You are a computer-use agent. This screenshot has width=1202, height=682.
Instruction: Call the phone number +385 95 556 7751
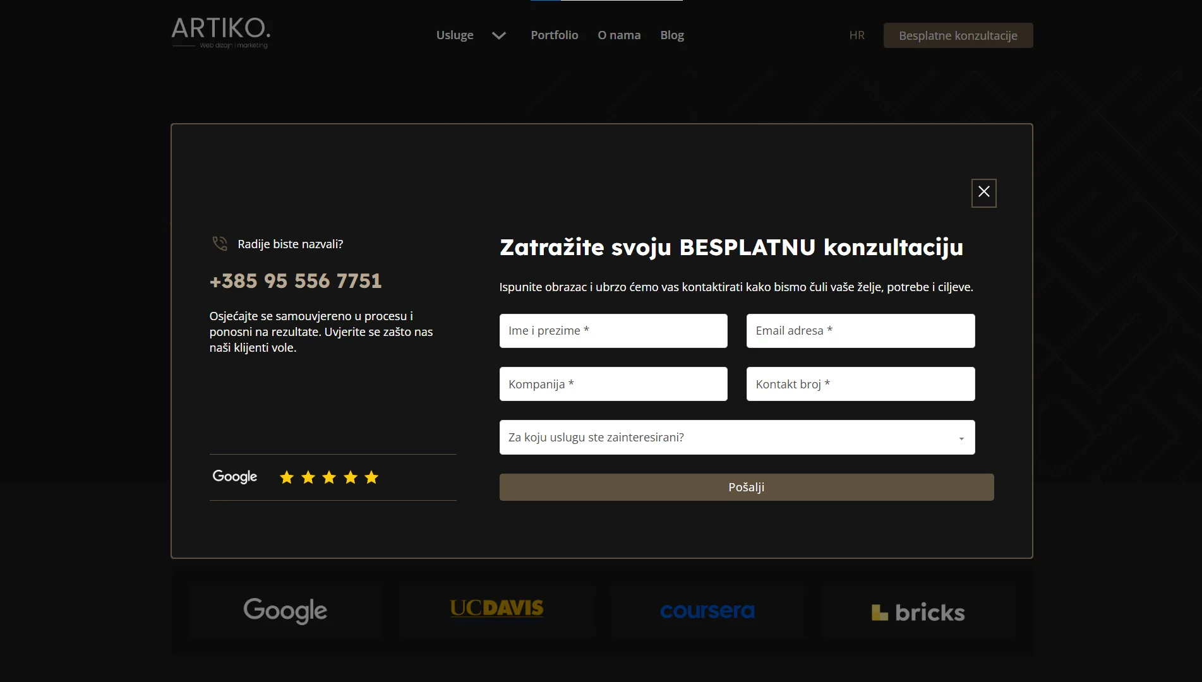[296, 281]
